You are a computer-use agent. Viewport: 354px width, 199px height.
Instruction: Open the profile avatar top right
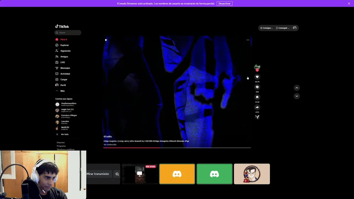coord(295,28)
